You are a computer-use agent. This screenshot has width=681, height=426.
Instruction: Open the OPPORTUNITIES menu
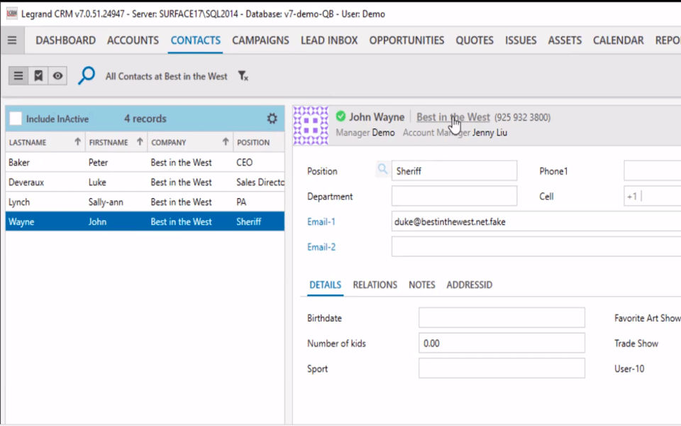click(406, 40)
